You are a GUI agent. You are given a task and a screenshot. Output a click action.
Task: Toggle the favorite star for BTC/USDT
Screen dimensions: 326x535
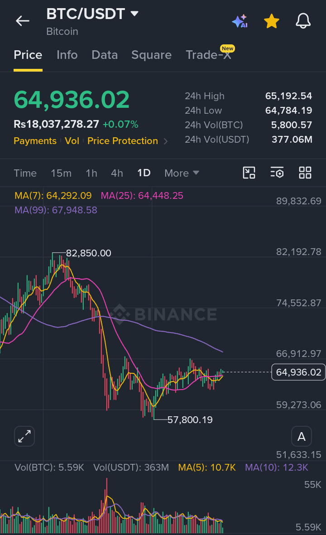(x=271, y=21)
